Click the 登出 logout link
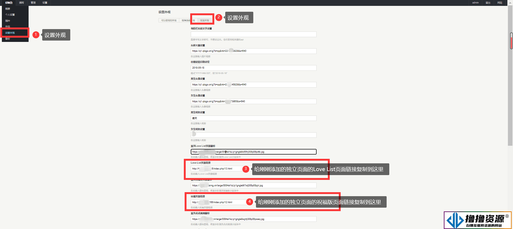 click(488, 3)
